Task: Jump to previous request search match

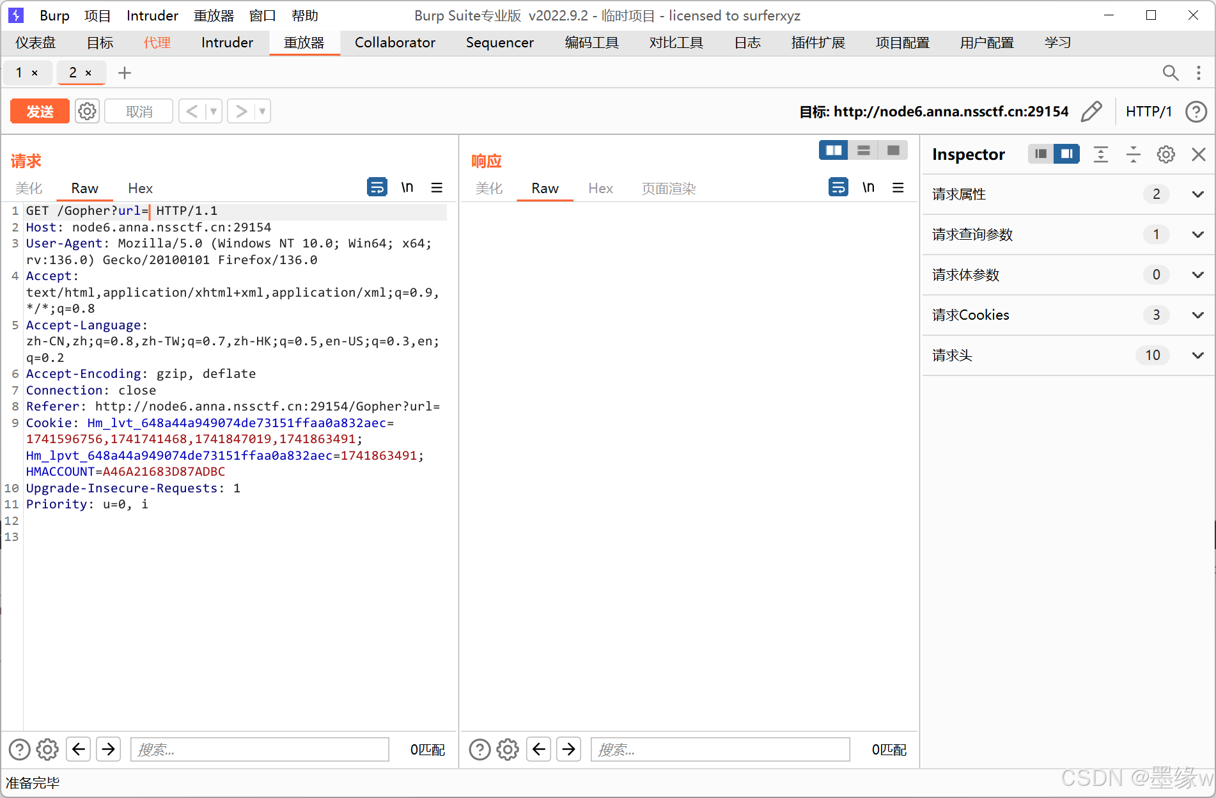Action: tap(79, 749)
